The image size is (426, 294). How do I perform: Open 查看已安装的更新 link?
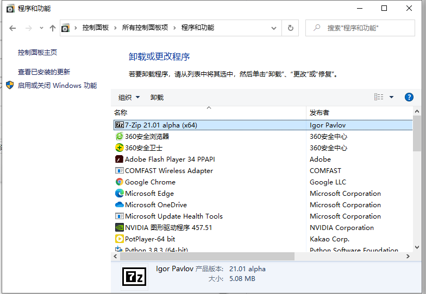point(44,72)
